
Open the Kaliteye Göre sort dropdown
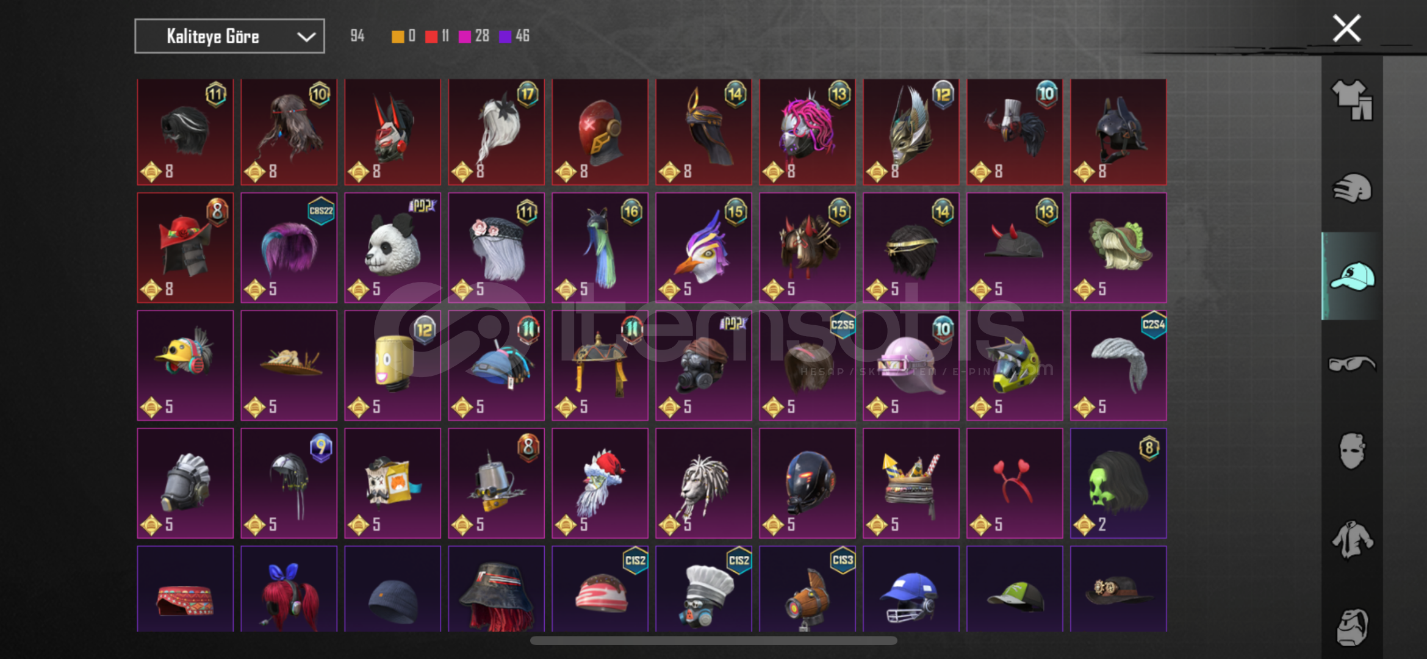[229, 36]
